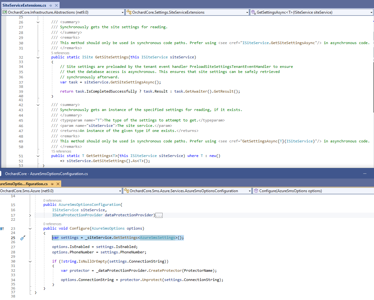Open the '15 references' CodeLens link

61,151
